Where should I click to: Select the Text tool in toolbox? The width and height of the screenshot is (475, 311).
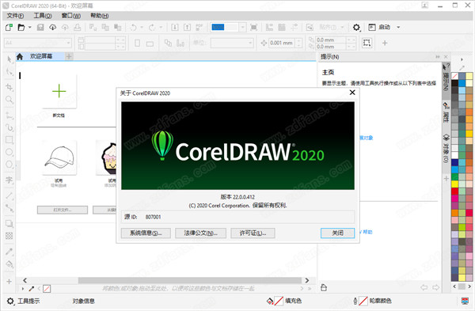coord(9,180)
